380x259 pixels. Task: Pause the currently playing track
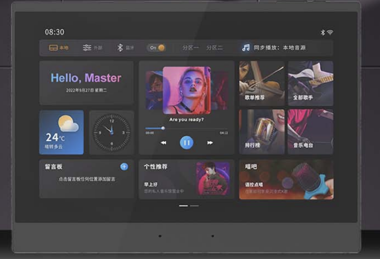186,142
